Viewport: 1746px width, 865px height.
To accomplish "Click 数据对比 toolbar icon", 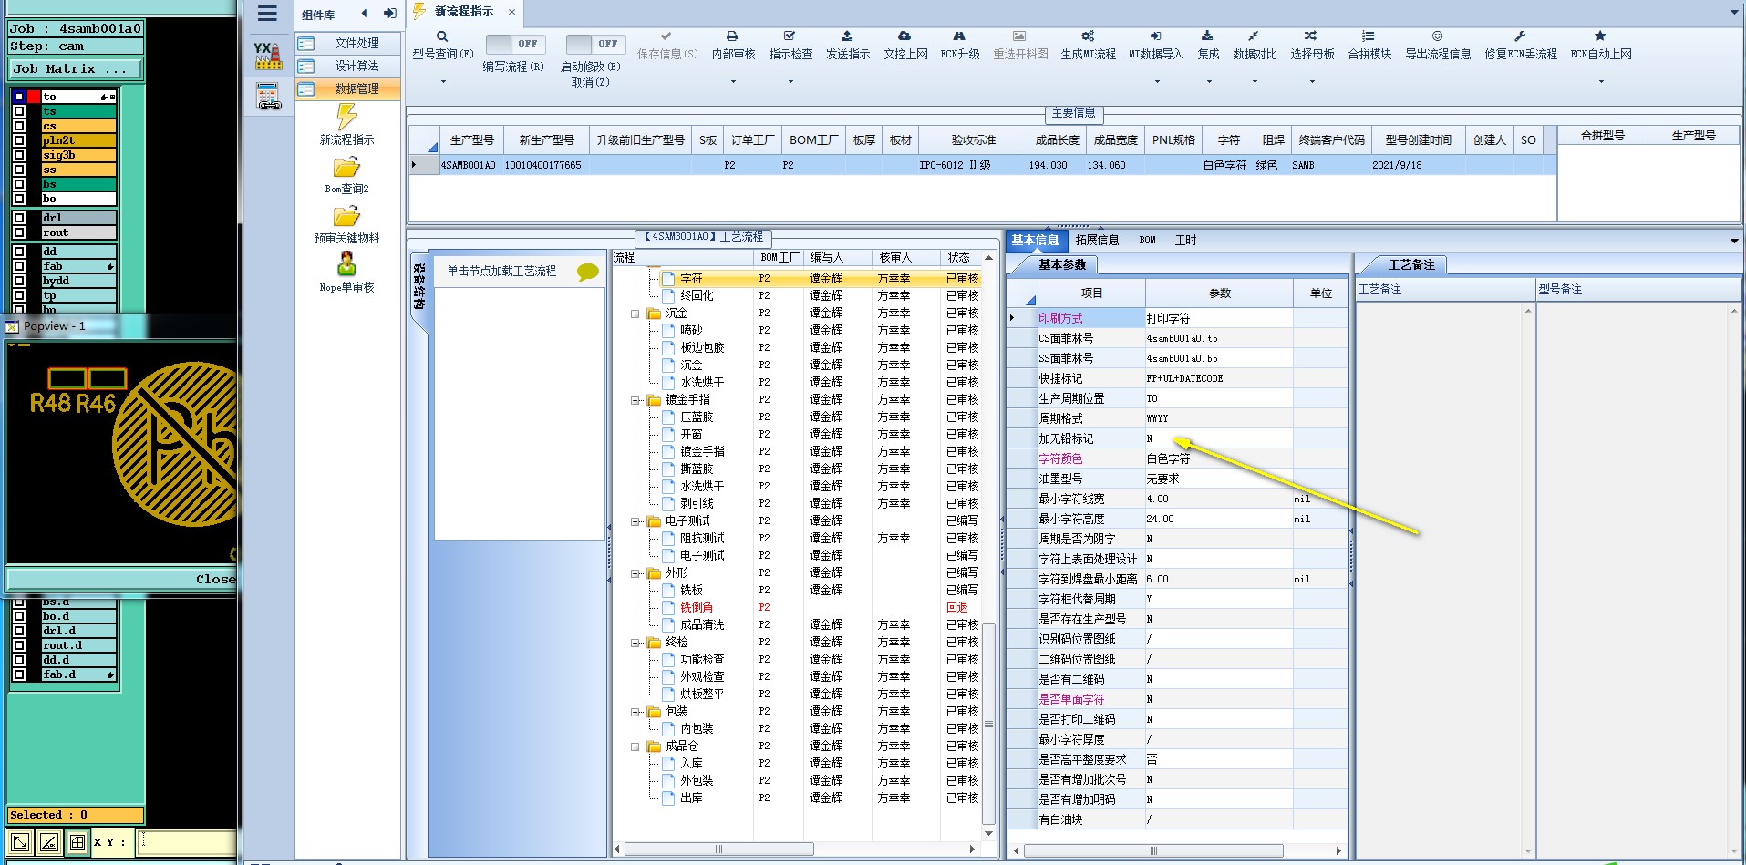I will [1254, 36].
